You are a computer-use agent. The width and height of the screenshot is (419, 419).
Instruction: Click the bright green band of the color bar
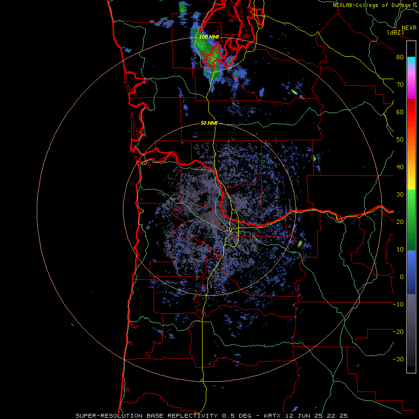(411, 199)
